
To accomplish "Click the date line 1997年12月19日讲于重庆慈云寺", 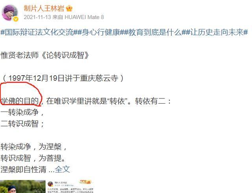I will click(x=63, y=78).
